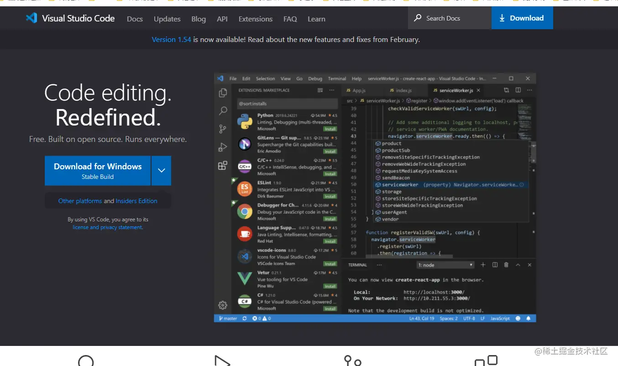This screenshot has height=366, width=618.
Task: Click the Language Support for Java icon
Action: (x=245, y=234)
